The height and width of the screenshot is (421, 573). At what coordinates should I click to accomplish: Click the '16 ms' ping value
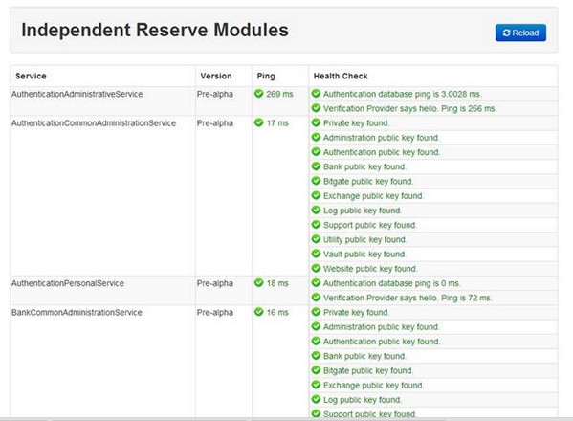pyautogui.click(x=277, y=313)
